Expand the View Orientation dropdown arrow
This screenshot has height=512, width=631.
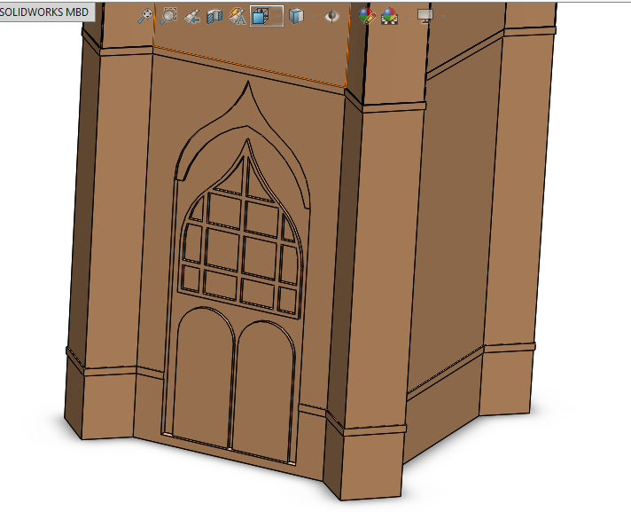(277, 16)
